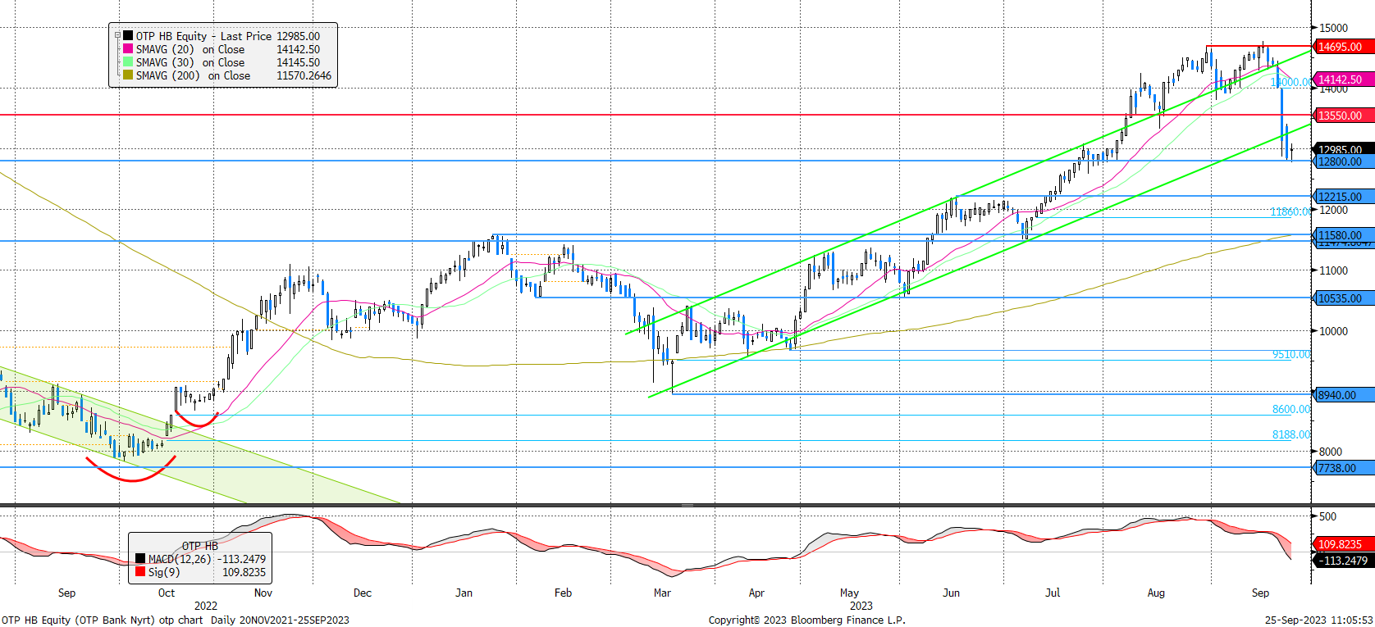Click the OTP HB title in MACD legend
The height and width of the screenshot is (627, 1375).
[x=200, y=546]
